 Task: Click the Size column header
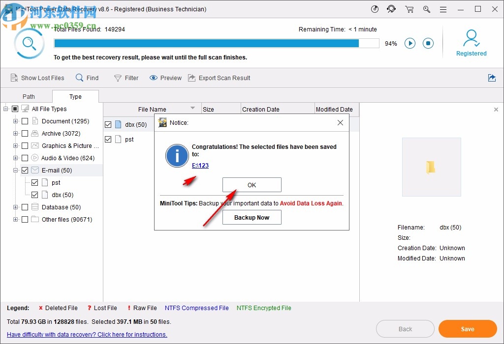point(221,109)
